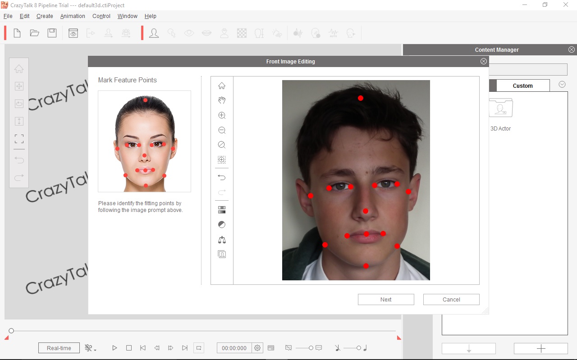Open the Edit menu
This screenshot has width=577, height=360.
[24, 16]
